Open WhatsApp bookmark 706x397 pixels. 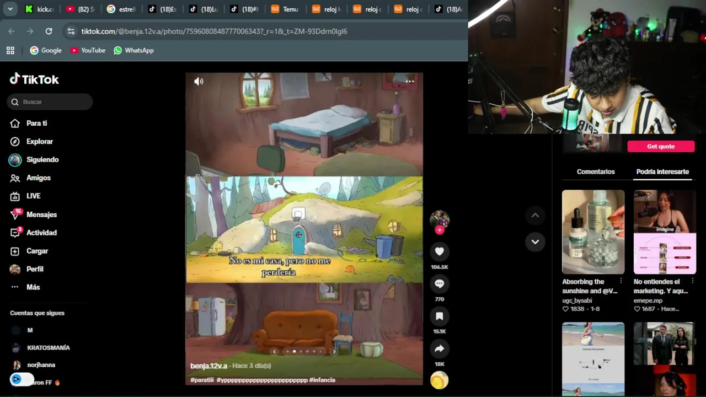coord(133,50)
